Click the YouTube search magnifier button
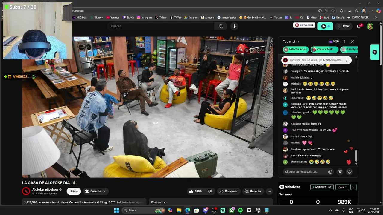 (221, 26)
